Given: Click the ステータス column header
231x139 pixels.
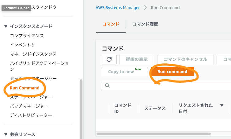Looking at the screenshot, I should point(155,108).
